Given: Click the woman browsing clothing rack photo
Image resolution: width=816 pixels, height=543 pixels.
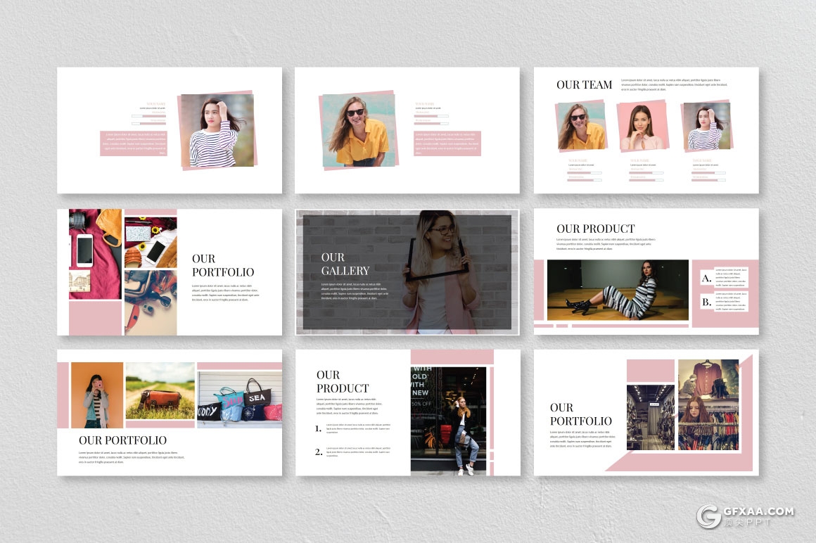Looking at the screenshot, I should [708, 404].
